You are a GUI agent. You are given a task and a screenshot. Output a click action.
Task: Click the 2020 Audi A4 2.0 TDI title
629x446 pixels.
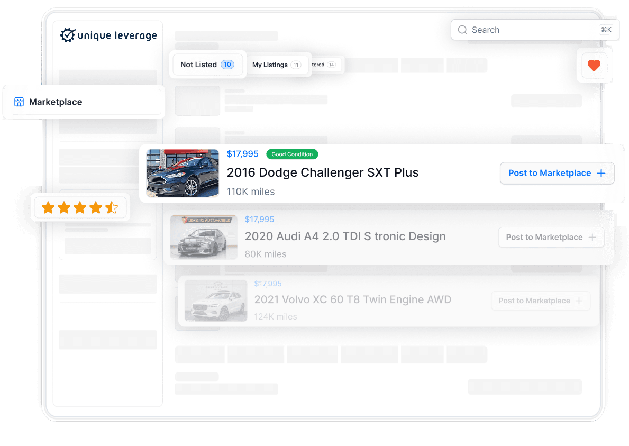point(345,236)
